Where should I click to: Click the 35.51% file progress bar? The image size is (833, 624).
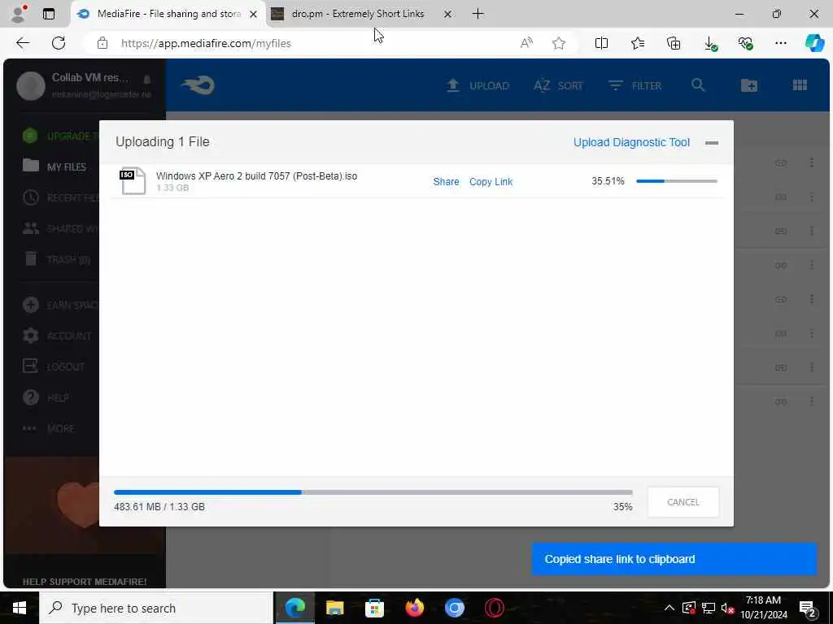click(x=676, y=181)
